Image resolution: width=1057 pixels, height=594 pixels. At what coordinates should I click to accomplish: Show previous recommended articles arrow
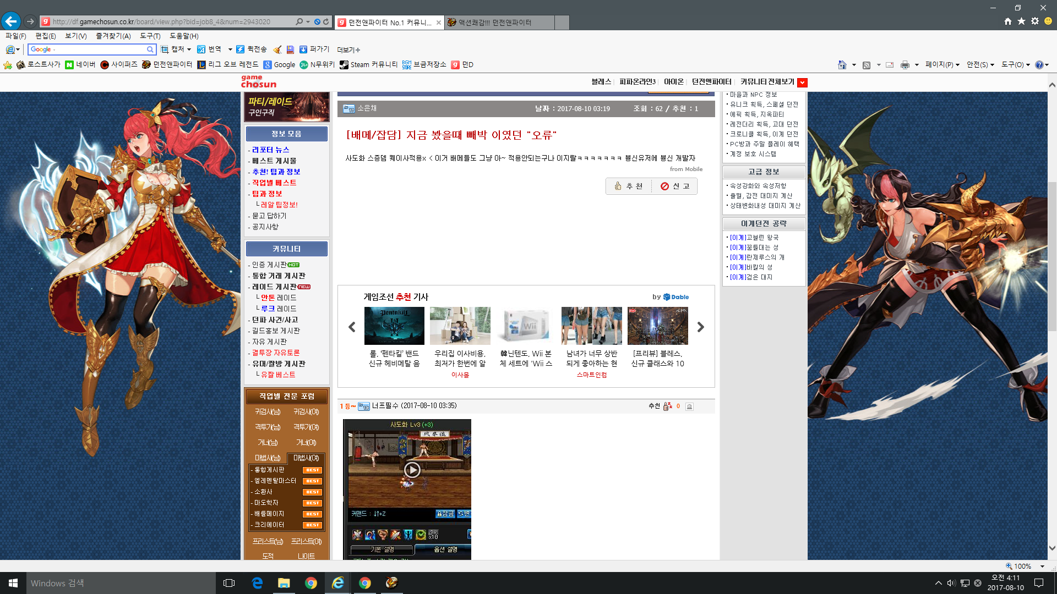352,327
